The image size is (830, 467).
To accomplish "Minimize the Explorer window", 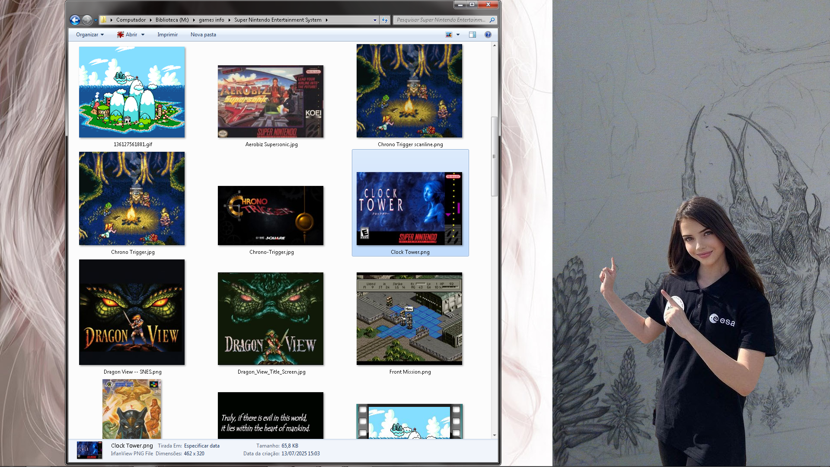I will [x=460, y=4].
